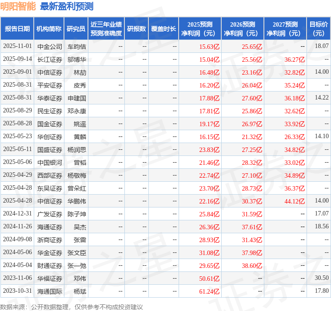Viewport: 331px width, 311px height.
Task: Click the 机构简称 column header
Action: [x=49, y=28]
